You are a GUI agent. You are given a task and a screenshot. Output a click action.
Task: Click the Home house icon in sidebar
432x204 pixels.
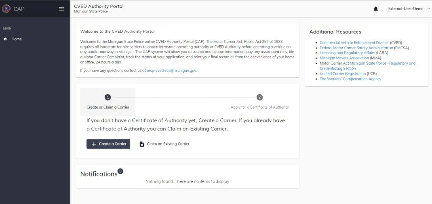pyautogui.click(x=5, y=39)
